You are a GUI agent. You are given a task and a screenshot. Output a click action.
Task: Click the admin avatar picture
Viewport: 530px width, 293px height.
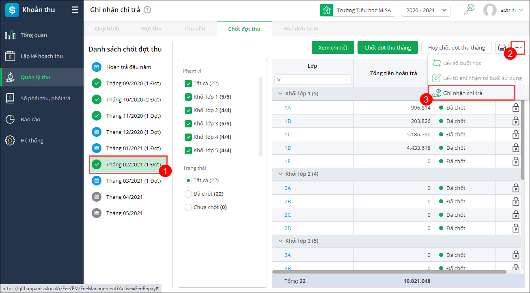[x=490, y=10]
